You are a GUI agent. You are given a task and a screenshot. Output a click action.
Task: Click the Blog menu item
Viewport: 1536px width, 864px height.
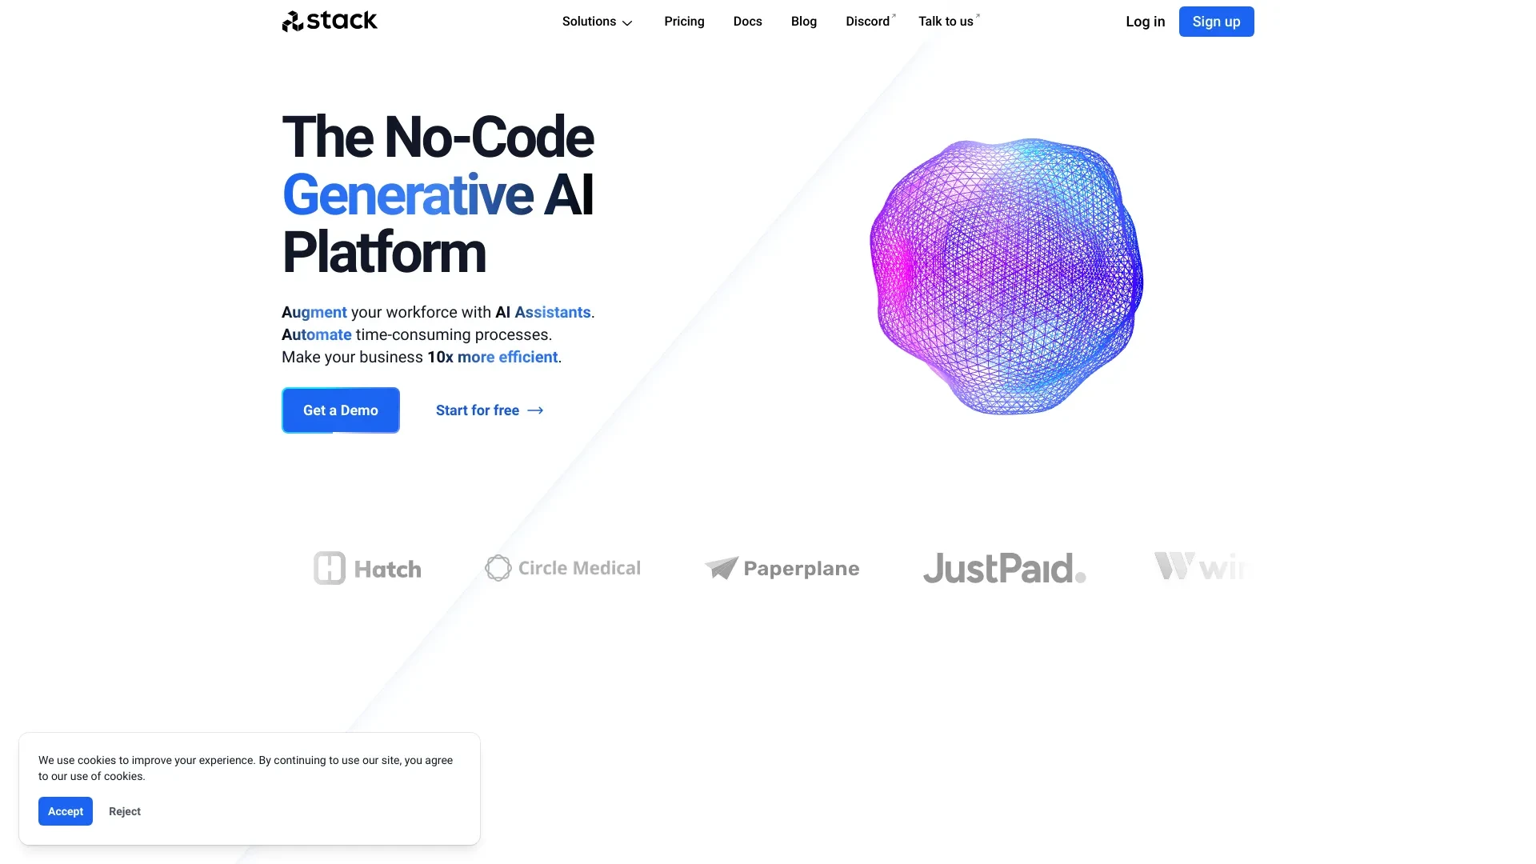coord(804,21)
